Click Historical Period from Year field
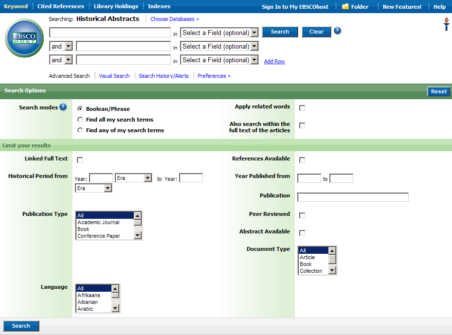Screen dimensions: 452x335 (x=101, y=178)
